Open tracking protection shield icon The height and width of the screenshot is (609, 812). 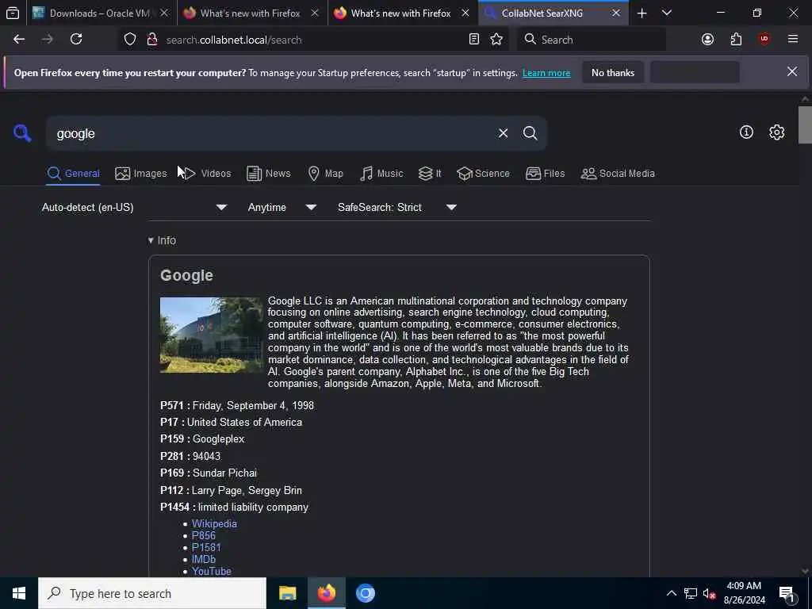130,40
